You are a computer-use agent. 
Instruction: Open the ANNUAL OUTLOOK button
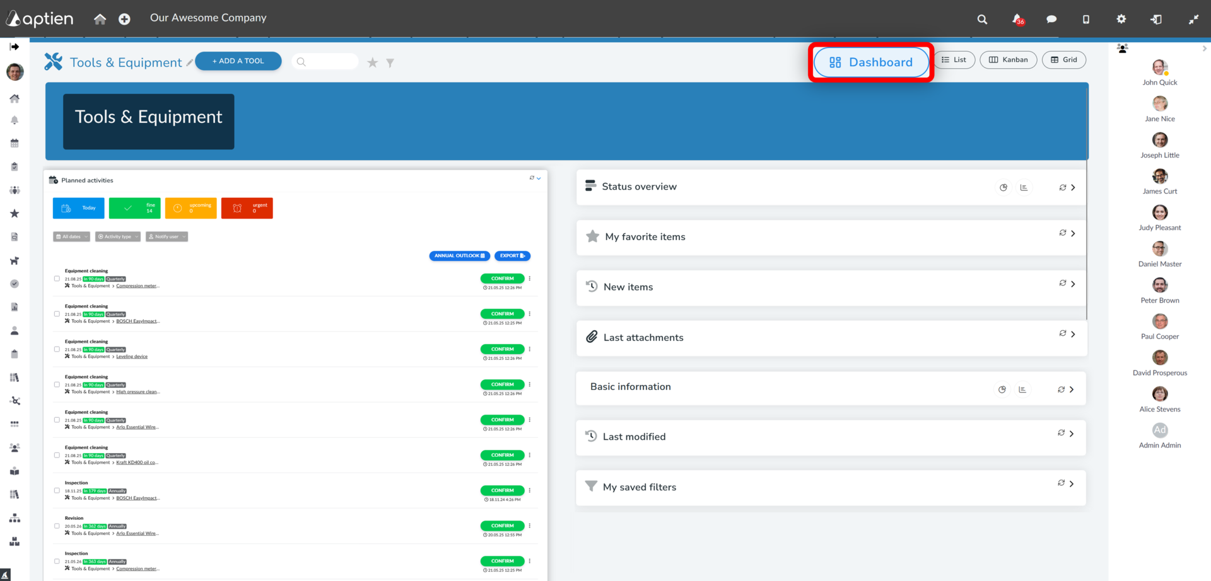coord(460,256)
